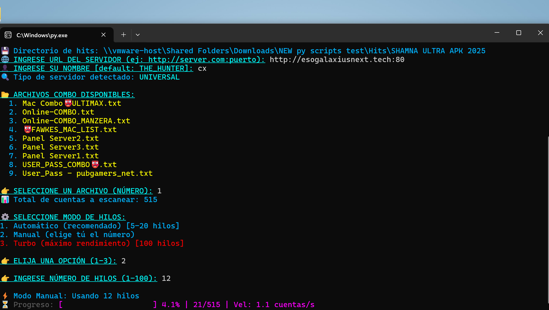Click the pointing hand beside SELECCIONE UN ARCHIVO

[x=5, y=191]
